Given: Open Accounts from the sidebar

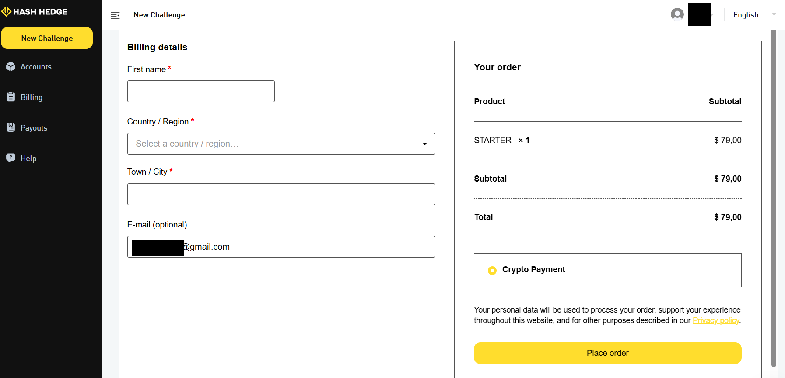Looking at the screenshot, I should coord(36,67).
